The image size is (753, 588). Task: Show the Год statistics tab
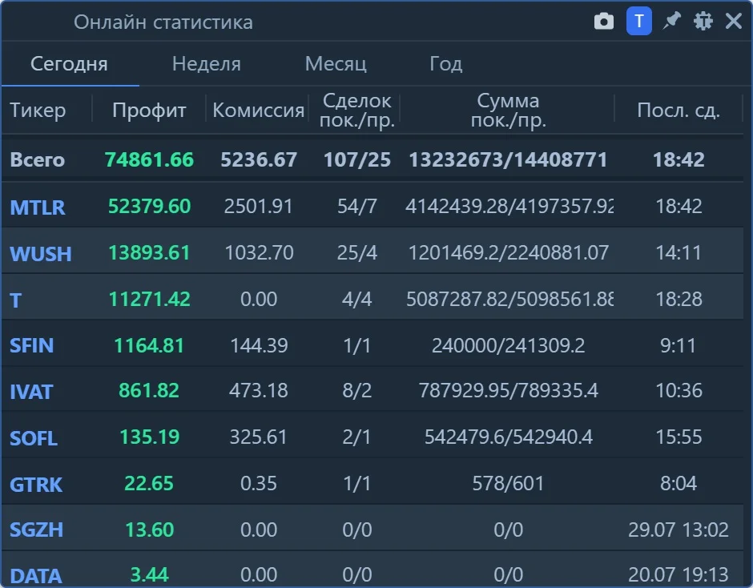point(445,64)
